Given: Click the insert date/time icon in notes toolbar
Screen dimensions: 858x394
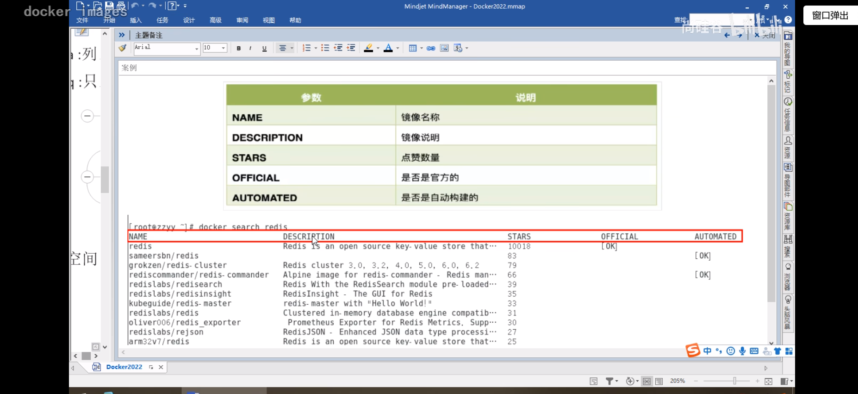Looking at the screenshot, I should [458, 48].
